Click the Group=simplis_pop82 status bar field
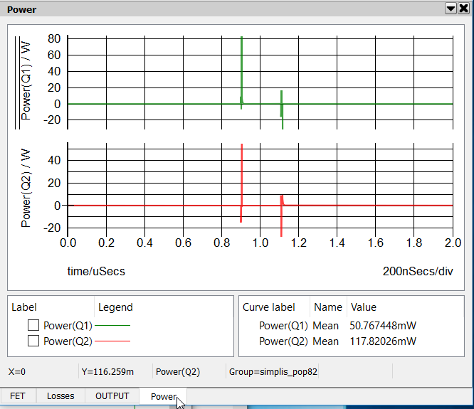 point(273,371)
